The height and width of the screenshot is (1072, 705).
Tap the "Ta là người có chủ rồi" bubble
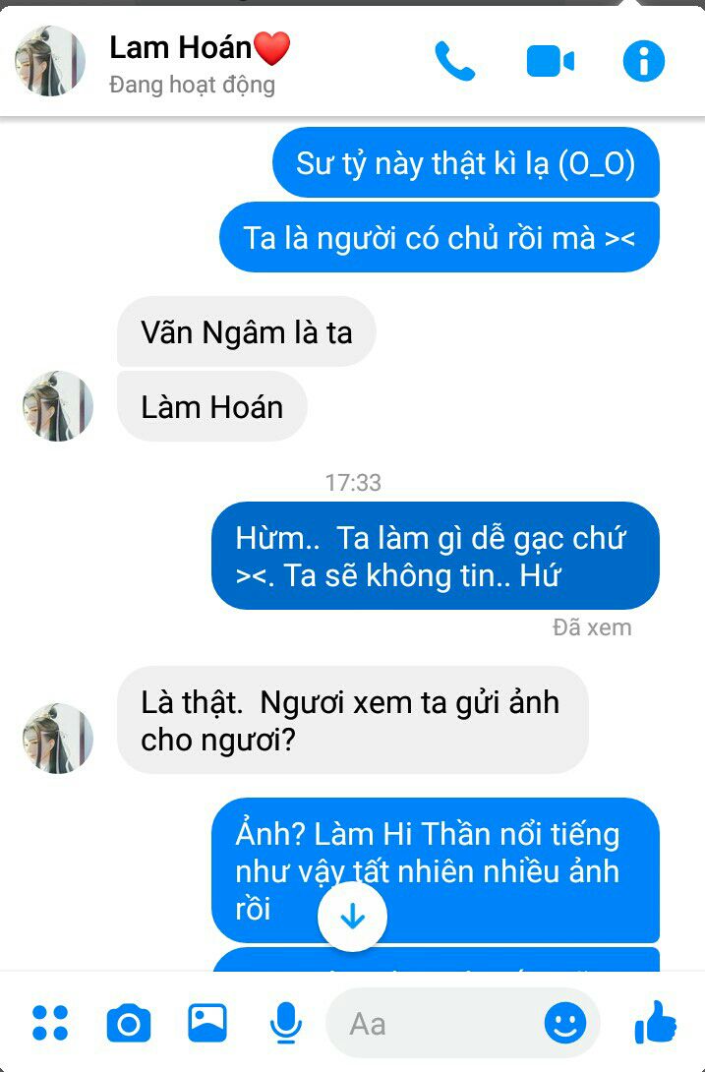point(439,238)
